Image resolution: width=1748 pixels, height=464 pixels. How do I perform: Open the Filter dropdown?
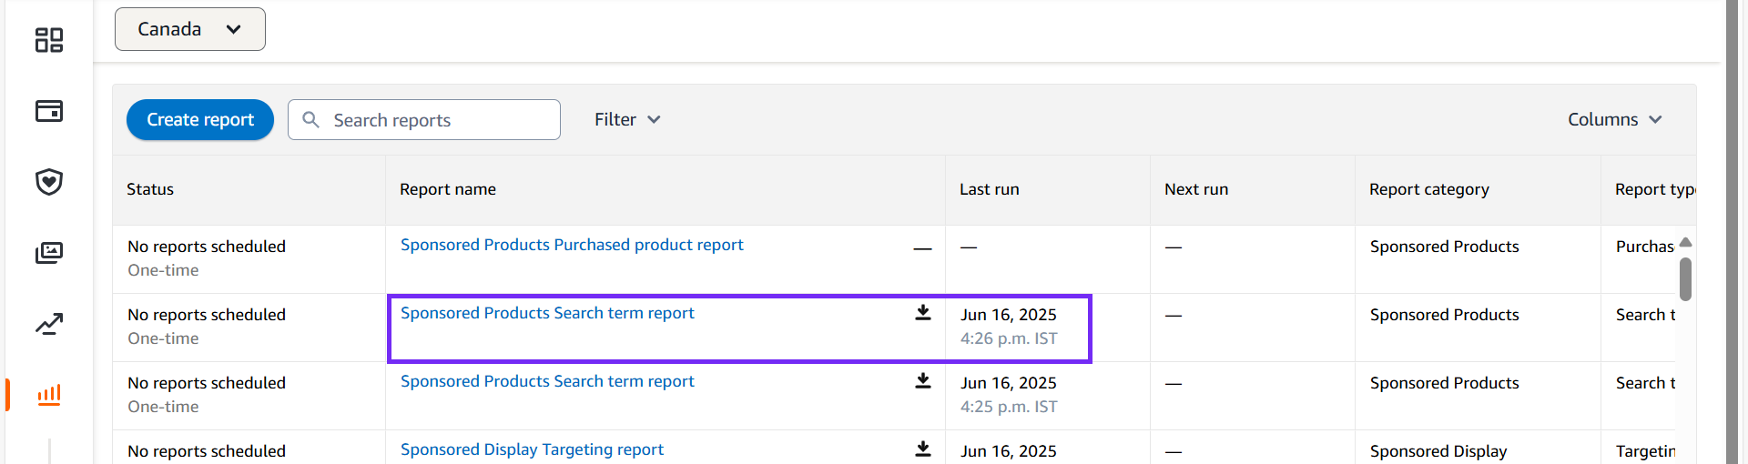click(627, 119)
